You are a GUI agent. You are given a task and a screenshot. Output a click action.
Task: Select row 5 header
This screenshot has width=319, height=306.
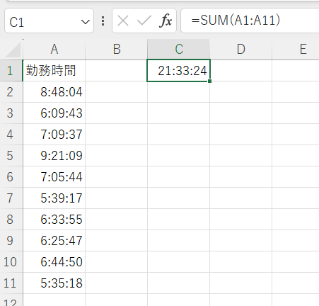pos(10,156)
